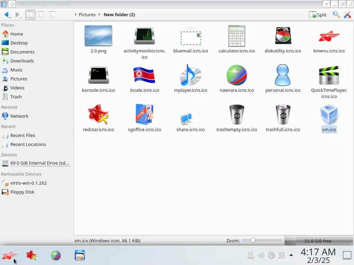Image resolution: width=354 pixels, height=265 pixels.
Task: Open the red star application launcher
Action: coord(9,256)
